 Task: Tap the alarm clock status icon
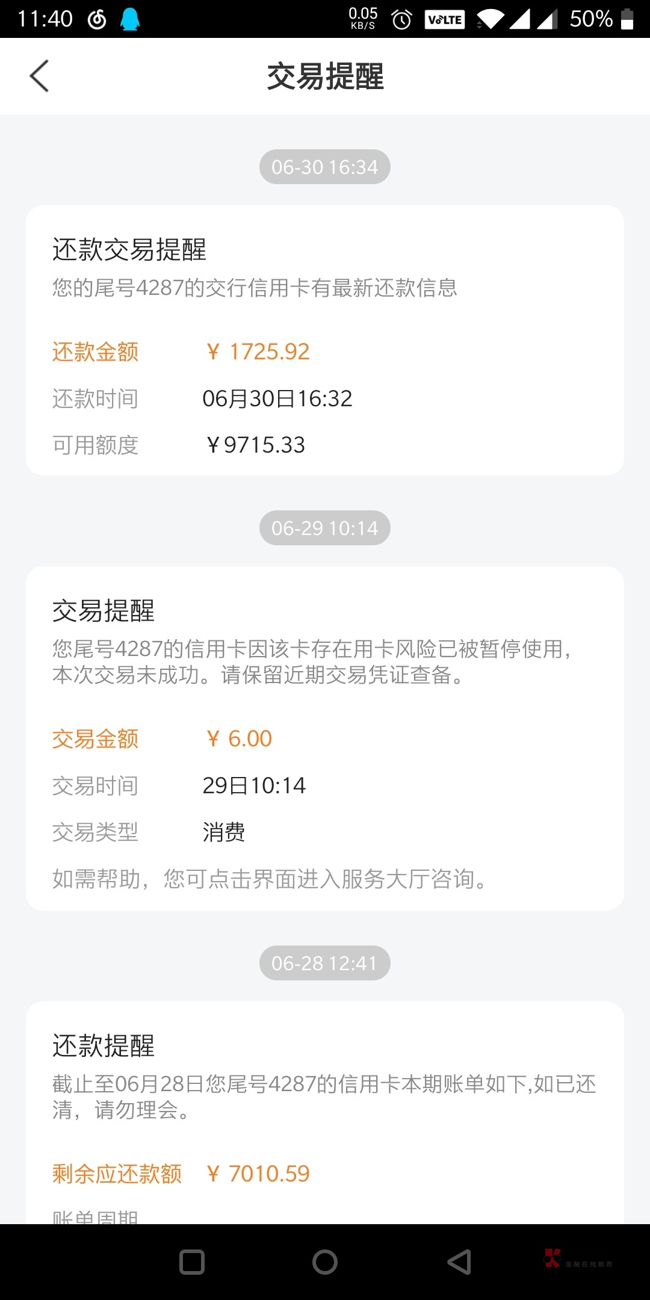click(x=401, y=20)
